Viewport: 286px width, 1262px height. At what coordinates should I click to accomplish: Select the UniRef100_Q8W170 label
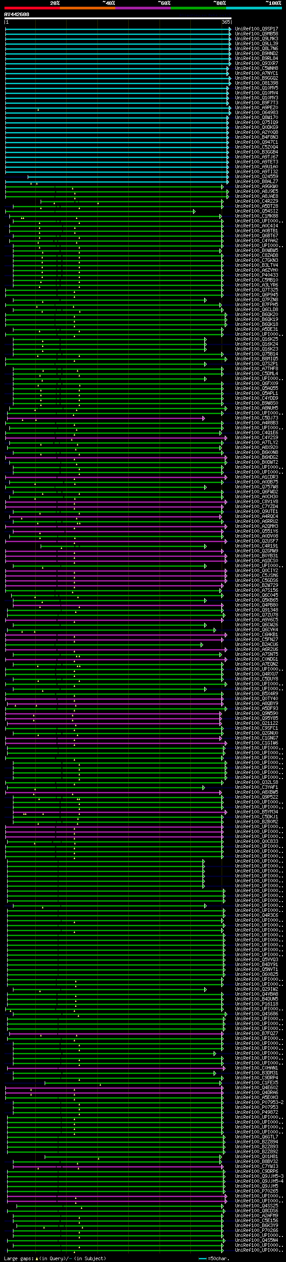click(x=256, y=118)
